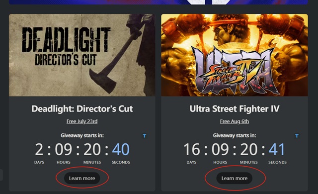Follow the Free Aug 6th link
The image size is (318, 194).
point(235,121)
